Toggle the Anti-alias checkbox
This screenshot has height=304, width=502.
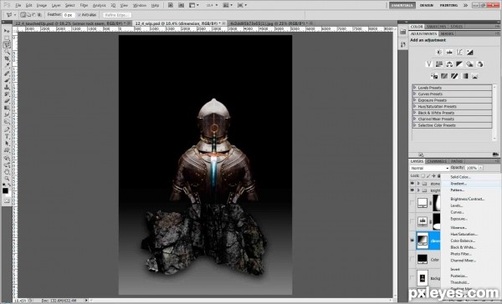coord(79,15)
